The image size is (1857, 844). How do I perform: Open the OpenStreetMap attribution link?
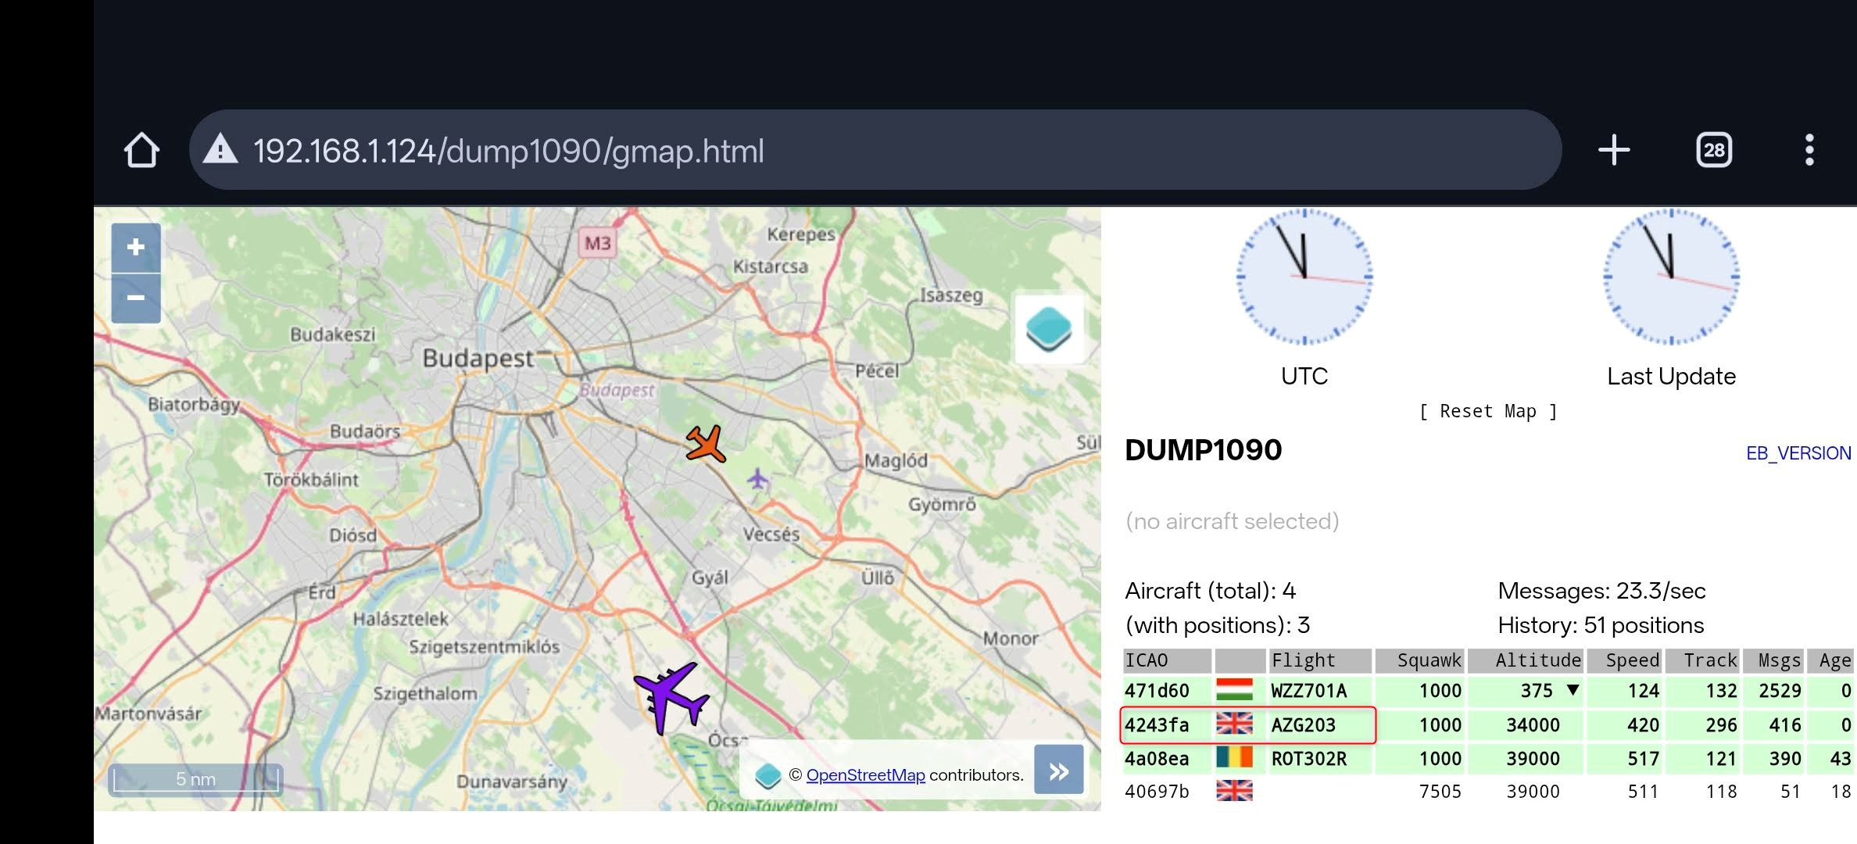[x=865, y=774]
